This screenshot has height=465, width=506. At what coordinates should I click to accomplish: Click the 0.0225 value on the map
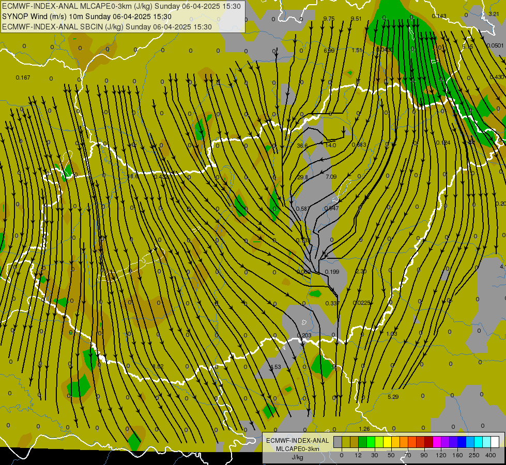point(361,303)
